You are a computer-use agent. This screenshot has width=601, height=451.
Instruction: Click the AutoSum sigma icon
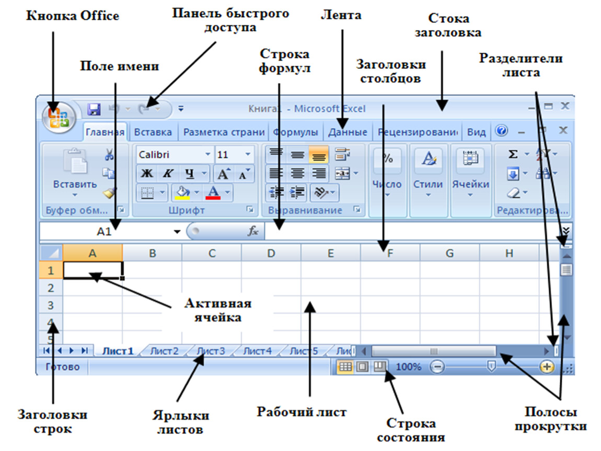513,154
